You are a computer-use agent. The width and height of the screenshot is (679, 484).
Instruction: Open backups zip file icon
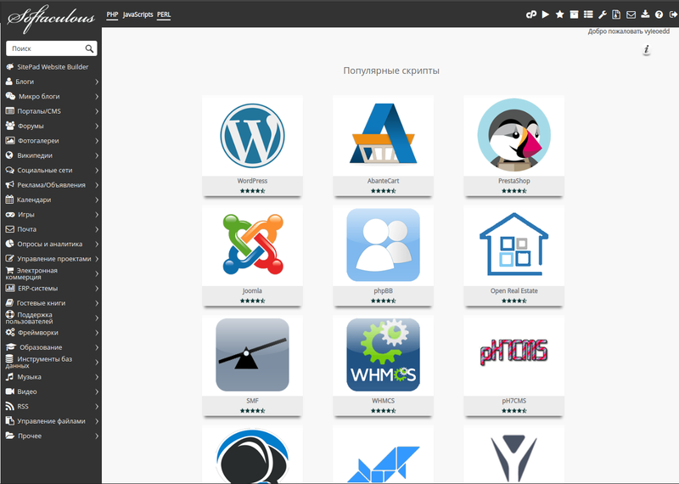tap(616, 14)
